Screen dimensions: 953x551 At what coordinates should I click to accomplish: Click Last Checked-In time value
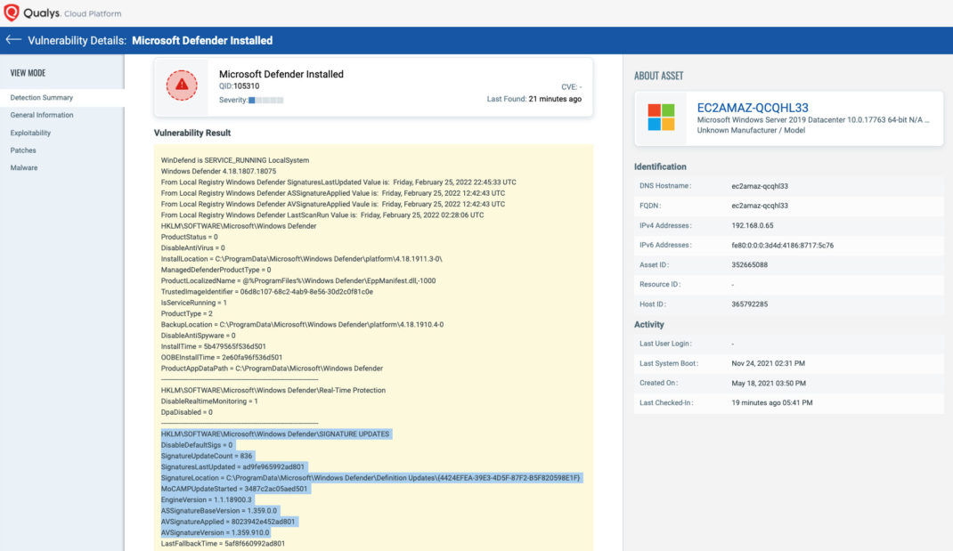(x=772, y=402)
